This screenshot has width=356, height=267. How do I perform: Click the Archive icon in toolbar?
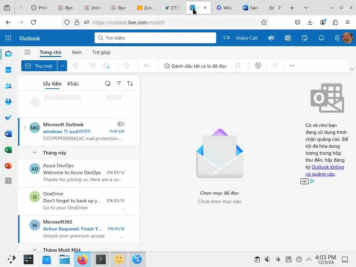coord(92,66)
